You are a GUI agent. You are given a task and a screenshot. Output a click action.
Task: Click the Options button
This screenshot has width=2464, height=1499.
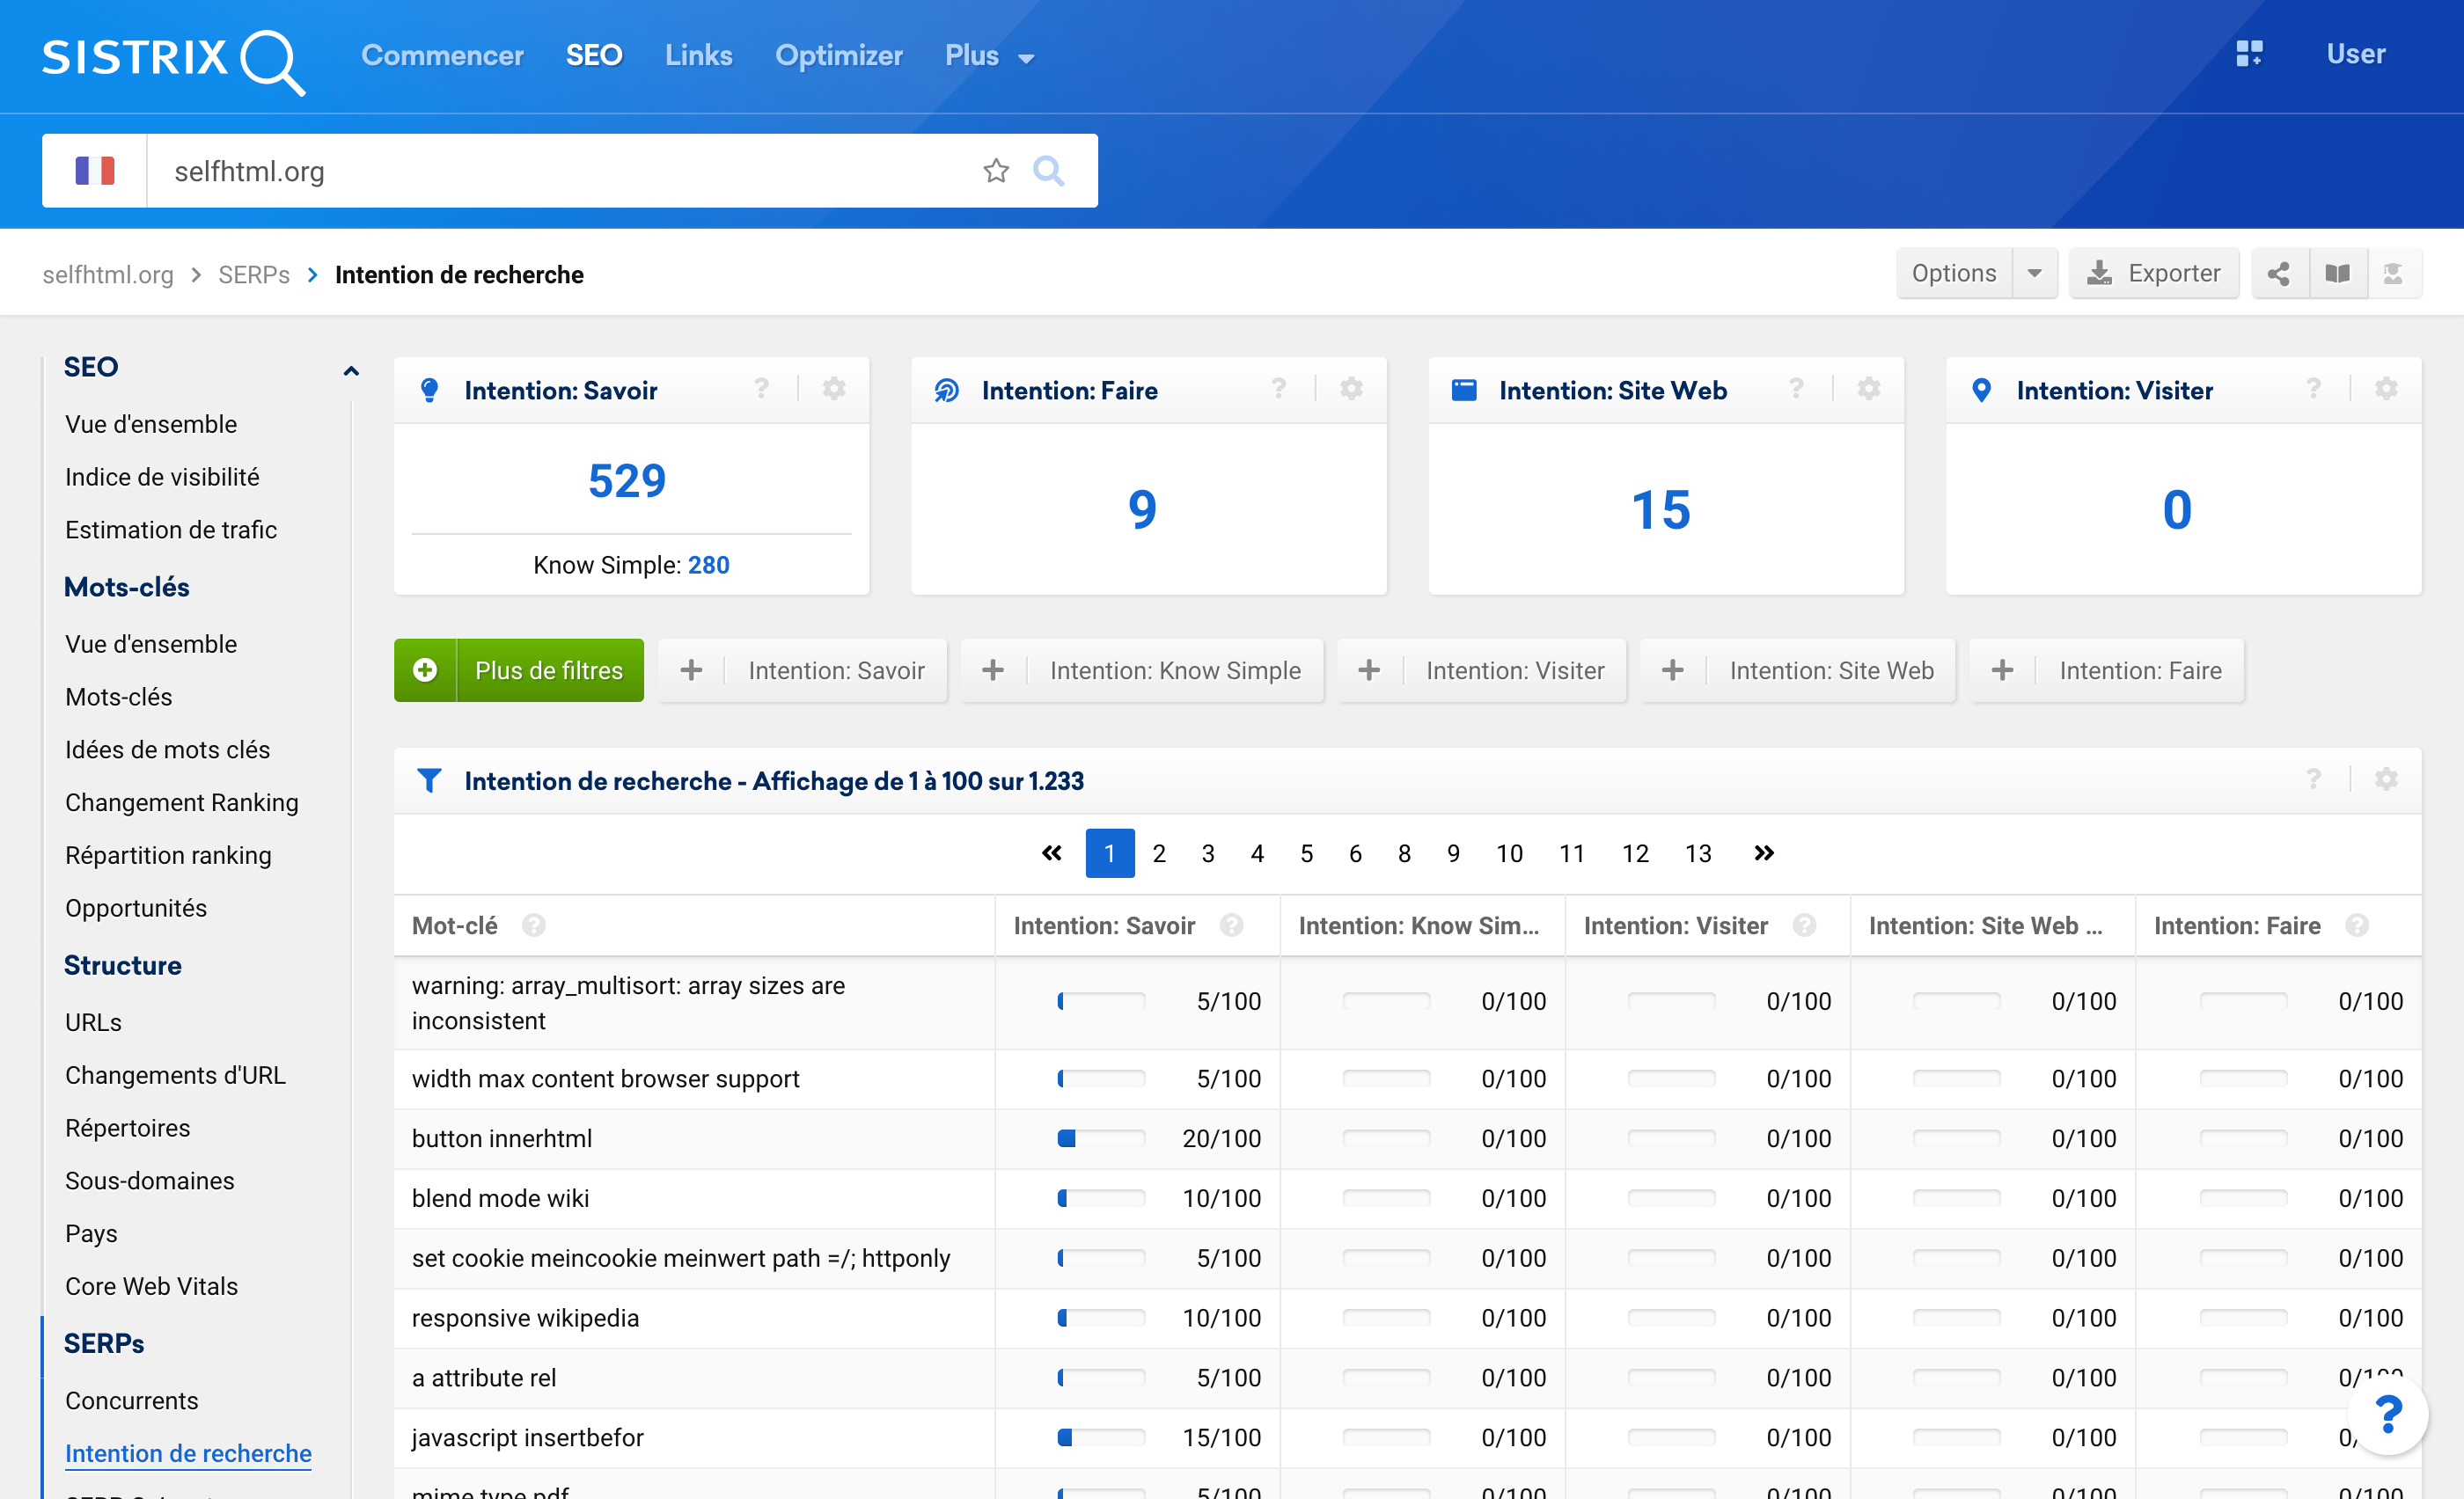(x=1954, y=274)
